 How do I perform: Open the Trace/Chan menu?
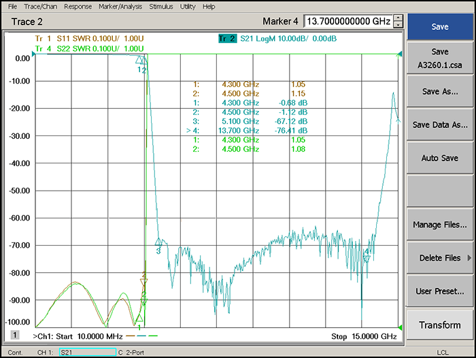(x=41, y=6)
